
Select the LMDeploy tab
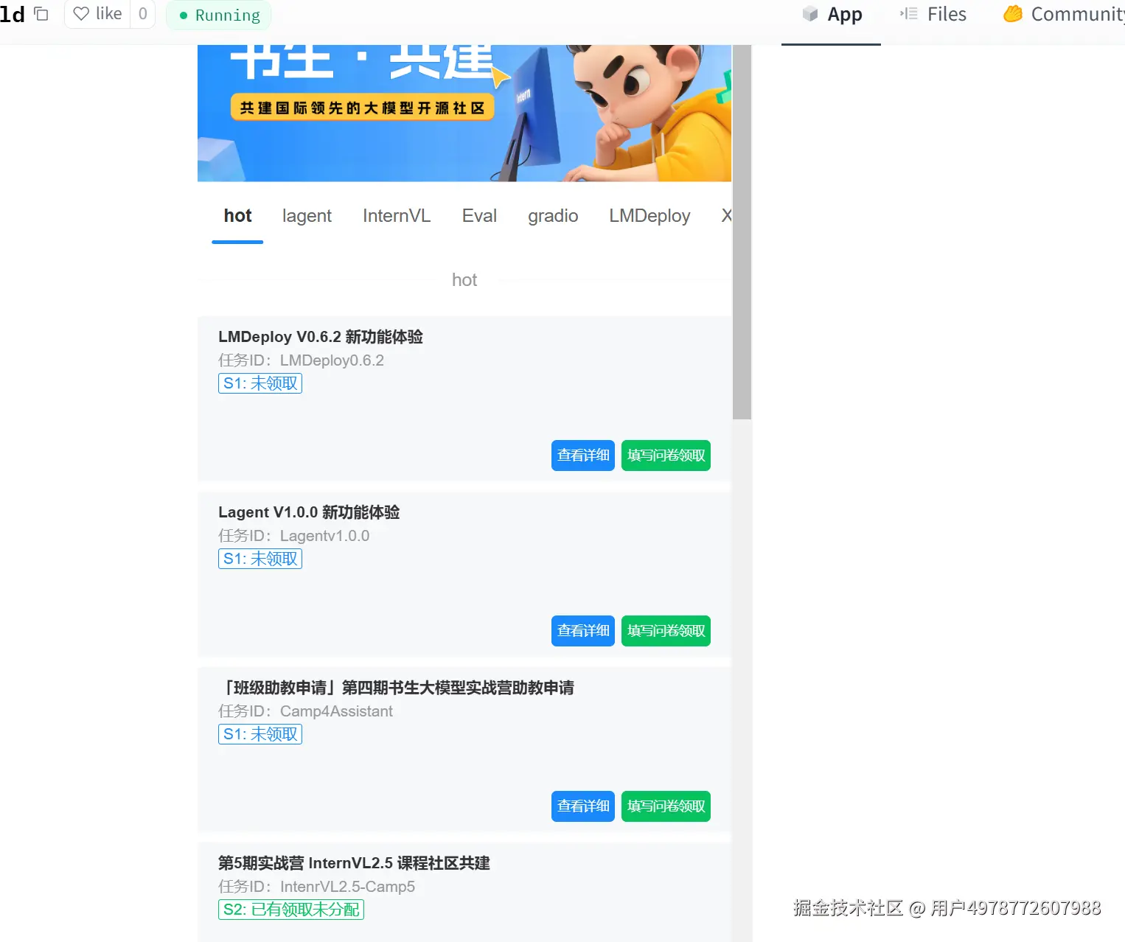click(649, 216)
